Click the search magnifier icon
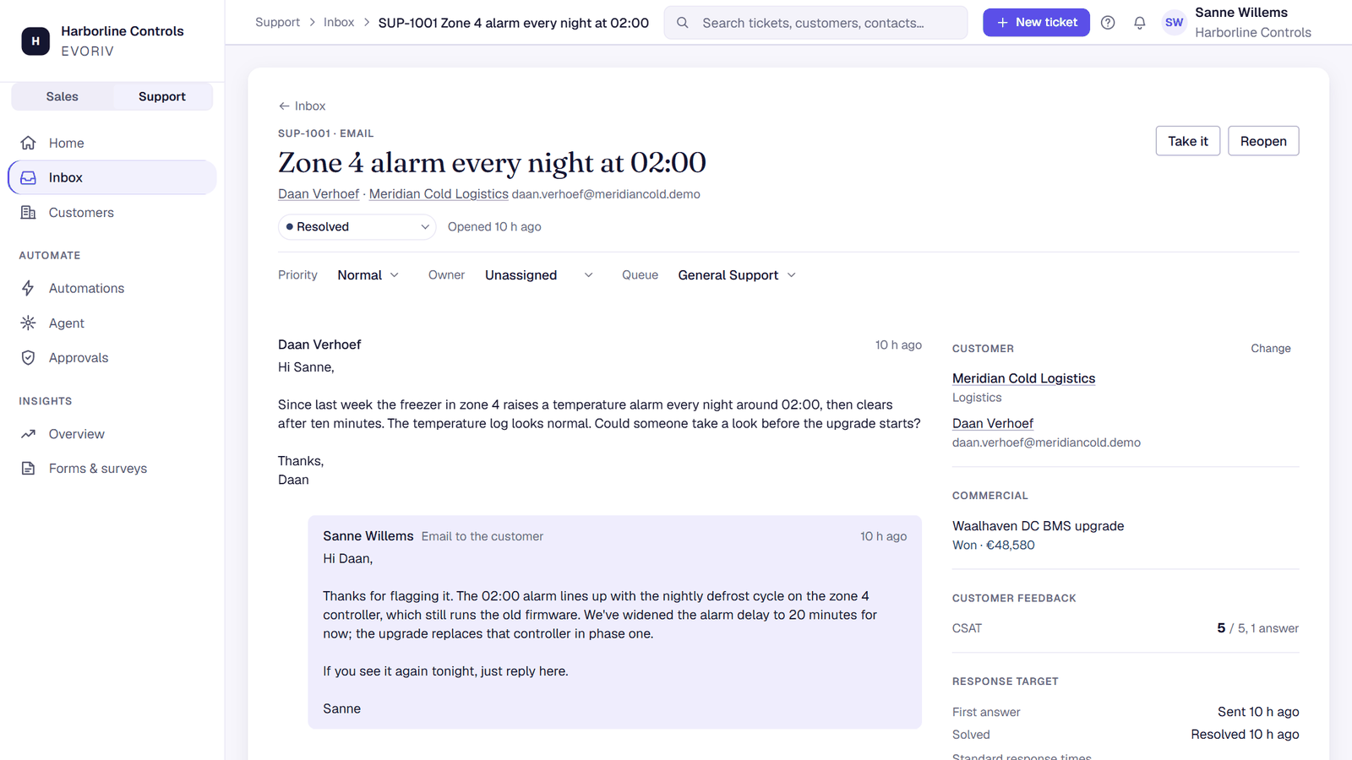This screenshot has height=760, width=1352. (683, 23)
